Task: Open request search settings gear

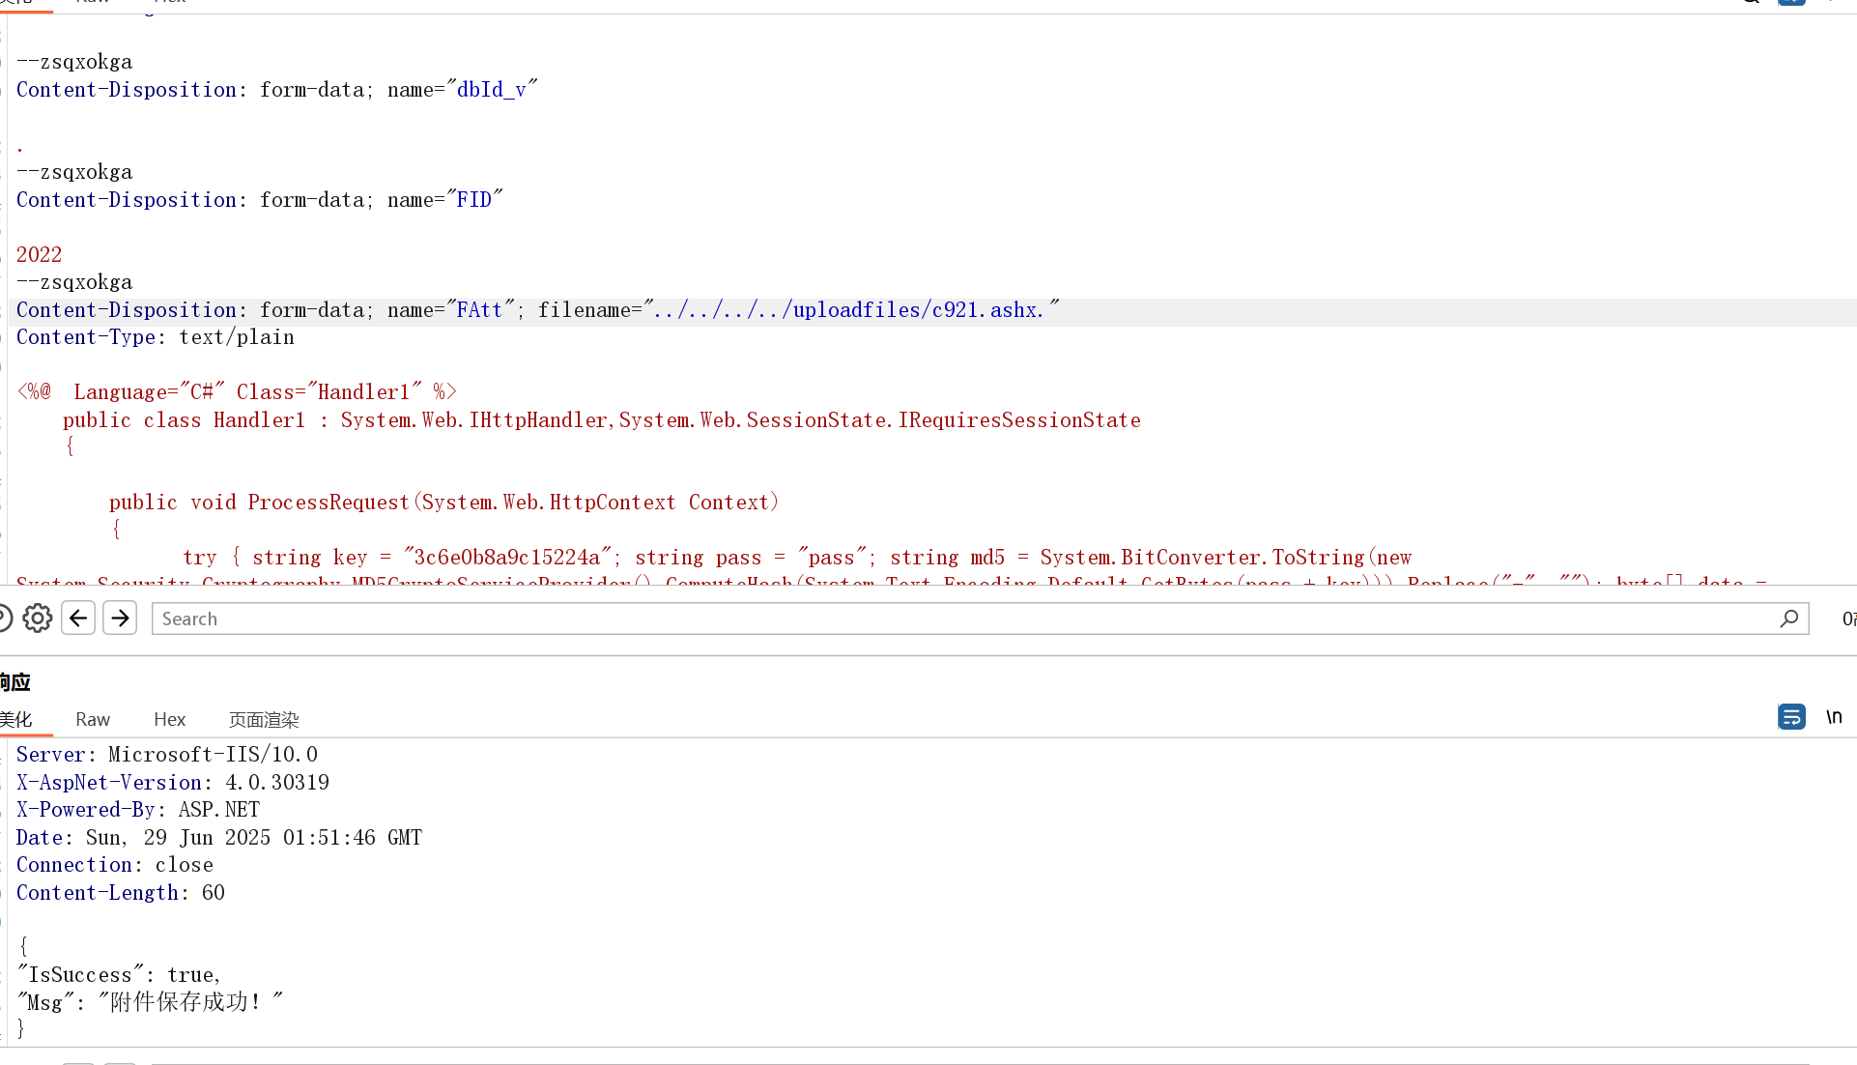Action: tap(38, 619)
